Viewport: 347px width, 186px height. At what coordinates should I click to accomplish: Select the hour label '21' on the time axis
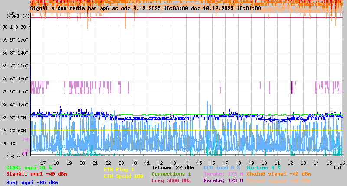coord(95,163)
